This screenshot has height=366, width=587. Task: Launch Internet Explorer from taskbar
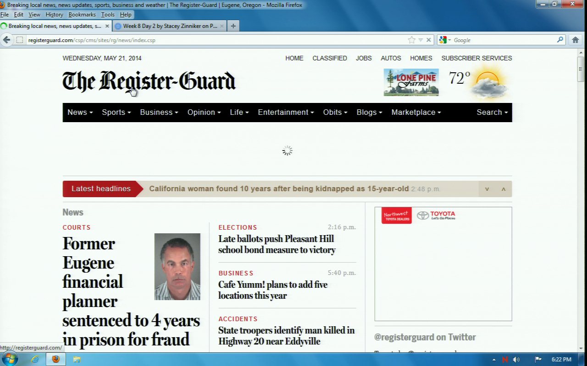(35, 359)
